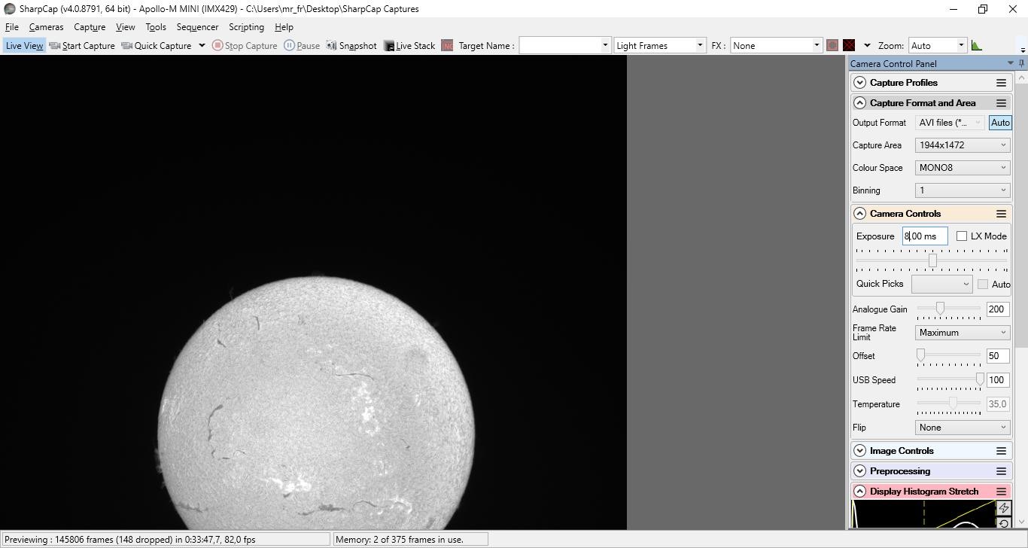Open the File menu

click(12, 27)
